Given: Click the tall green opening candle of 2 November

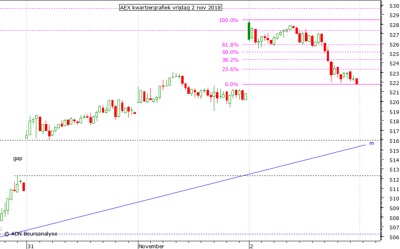Looking at the screenshot, I should tap(249, 31).
